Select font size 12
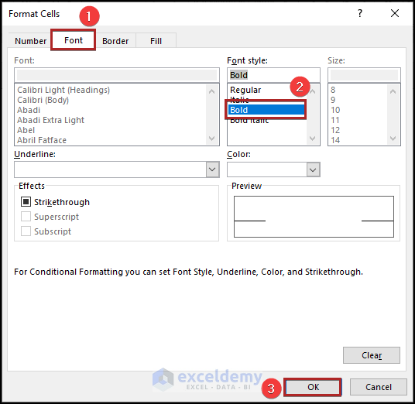Screen dimensions: 415x404 pyautogui.click(x=335, y=130)
